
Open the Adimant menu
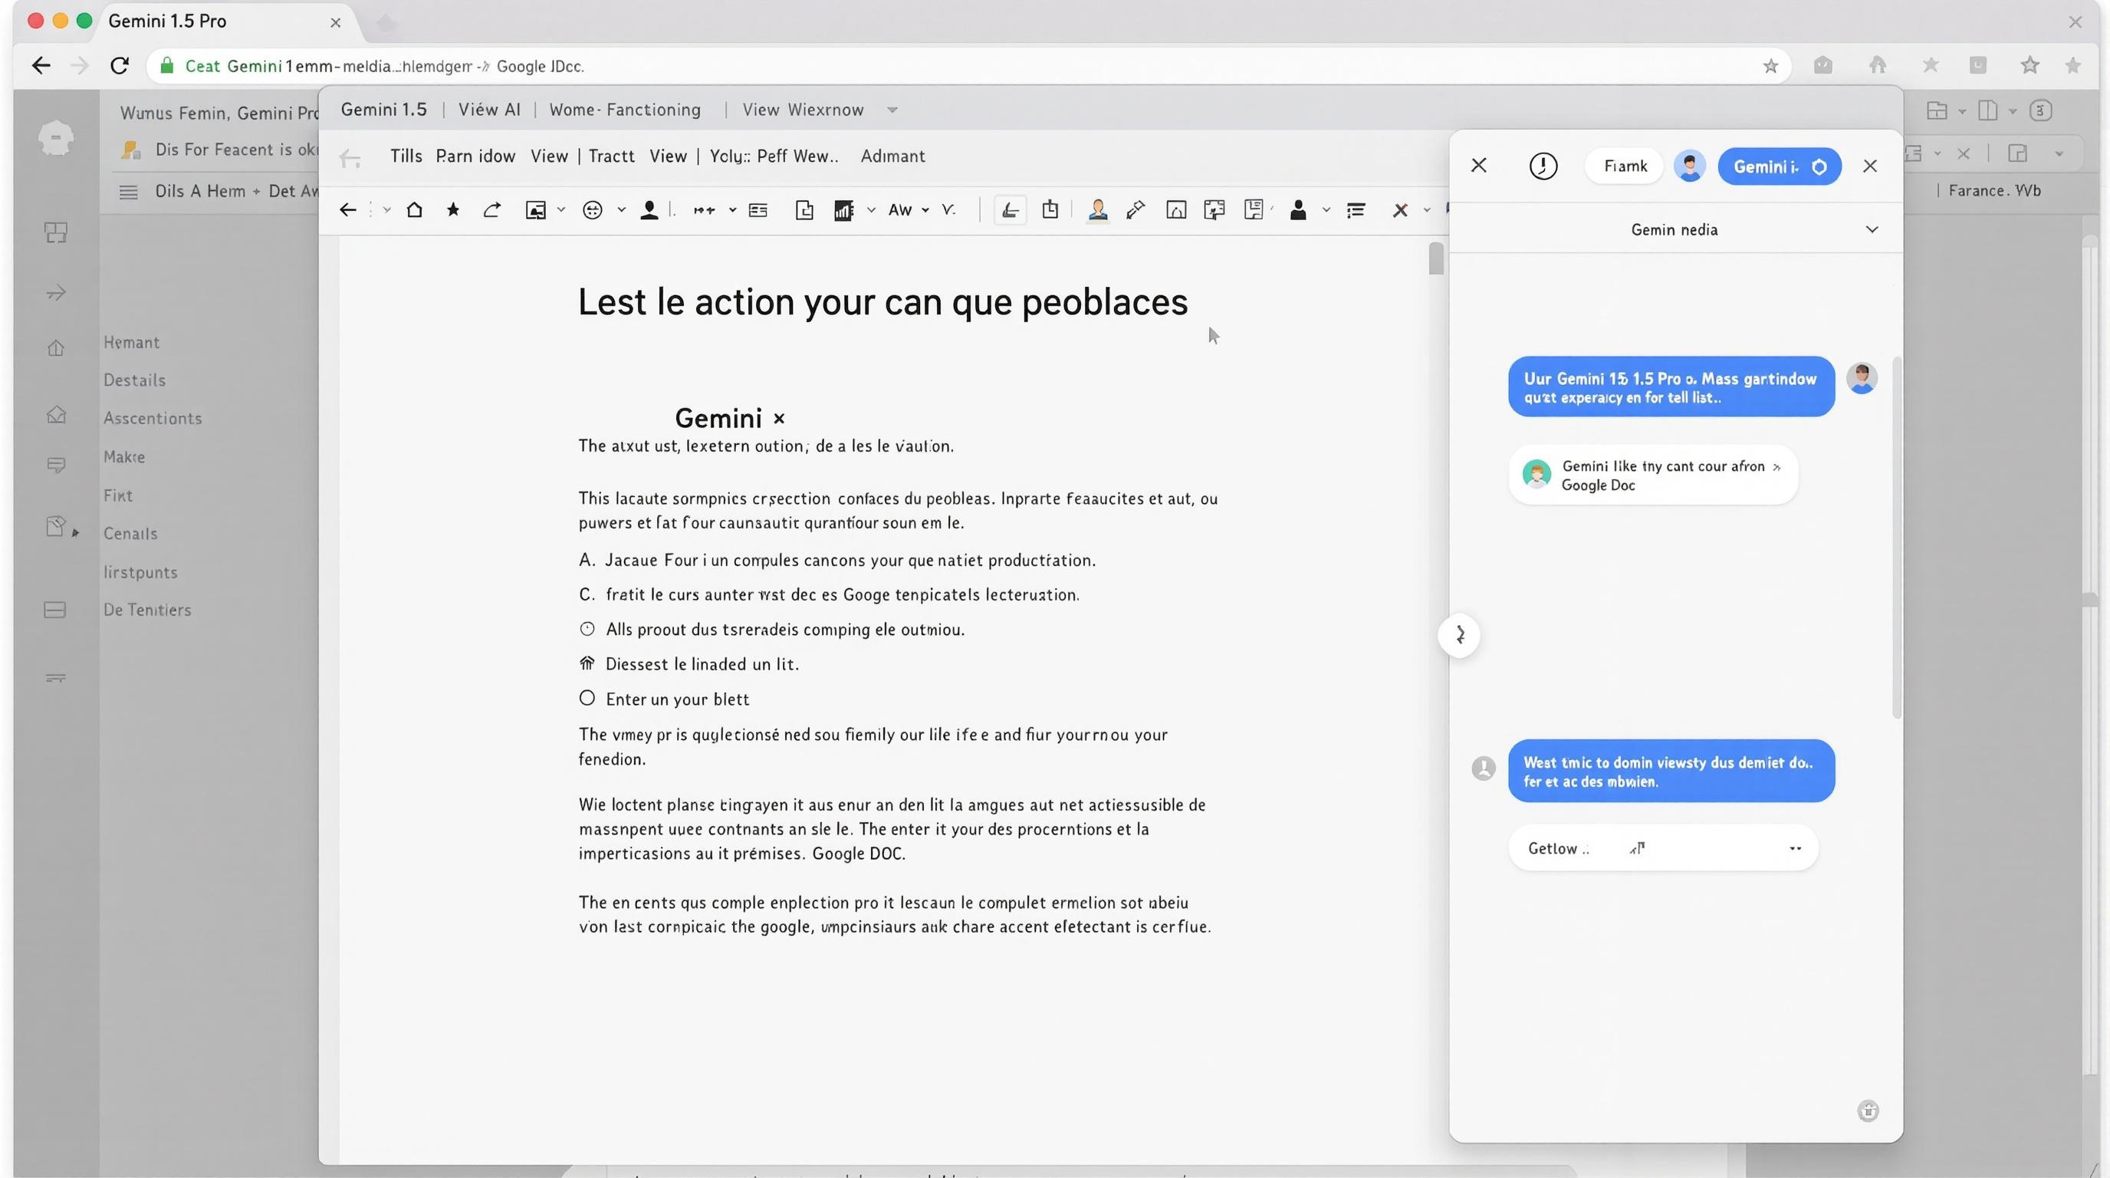[892, 156]
